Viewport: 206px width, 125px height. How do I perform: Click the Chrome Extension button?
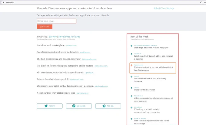click(x=79, y=106)
